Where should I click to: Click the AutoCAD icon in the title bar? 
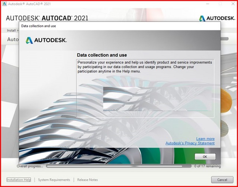click(4, 4)
